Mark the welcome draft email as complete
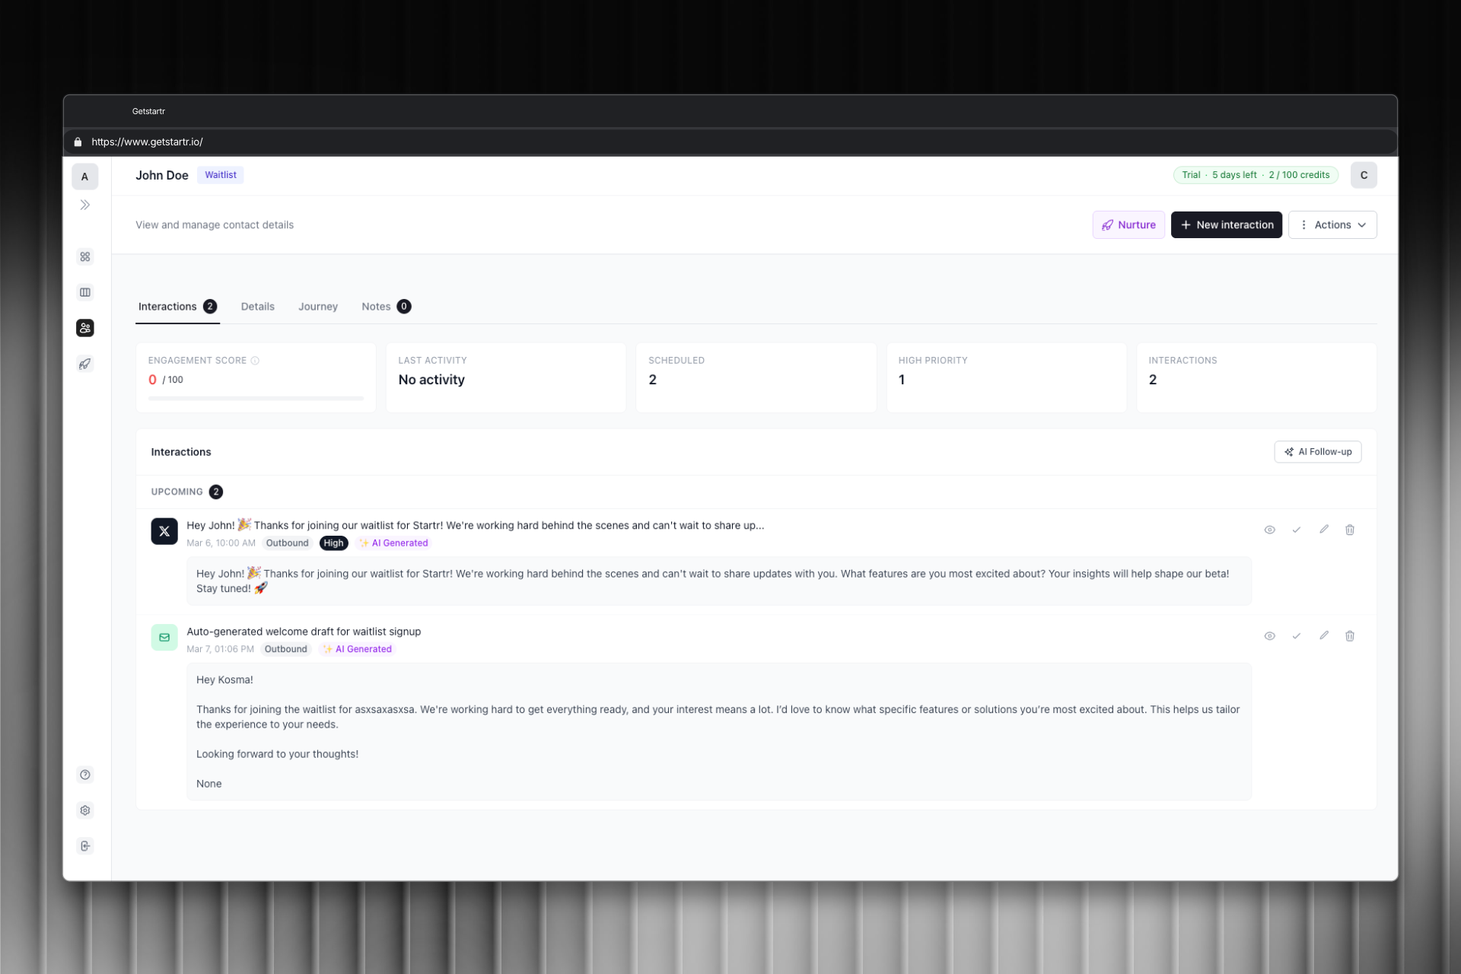1461x974 pixels. 1297,635
